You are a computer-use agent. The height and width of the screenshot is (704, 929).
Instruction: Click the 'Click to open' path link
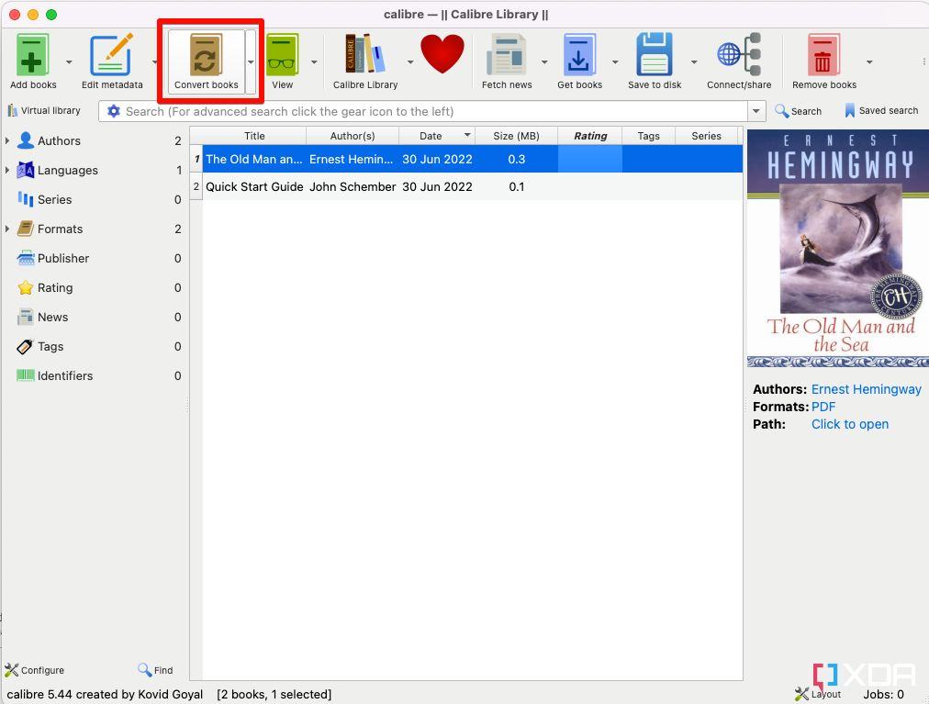pyautogui.click(x=850, y=424)
